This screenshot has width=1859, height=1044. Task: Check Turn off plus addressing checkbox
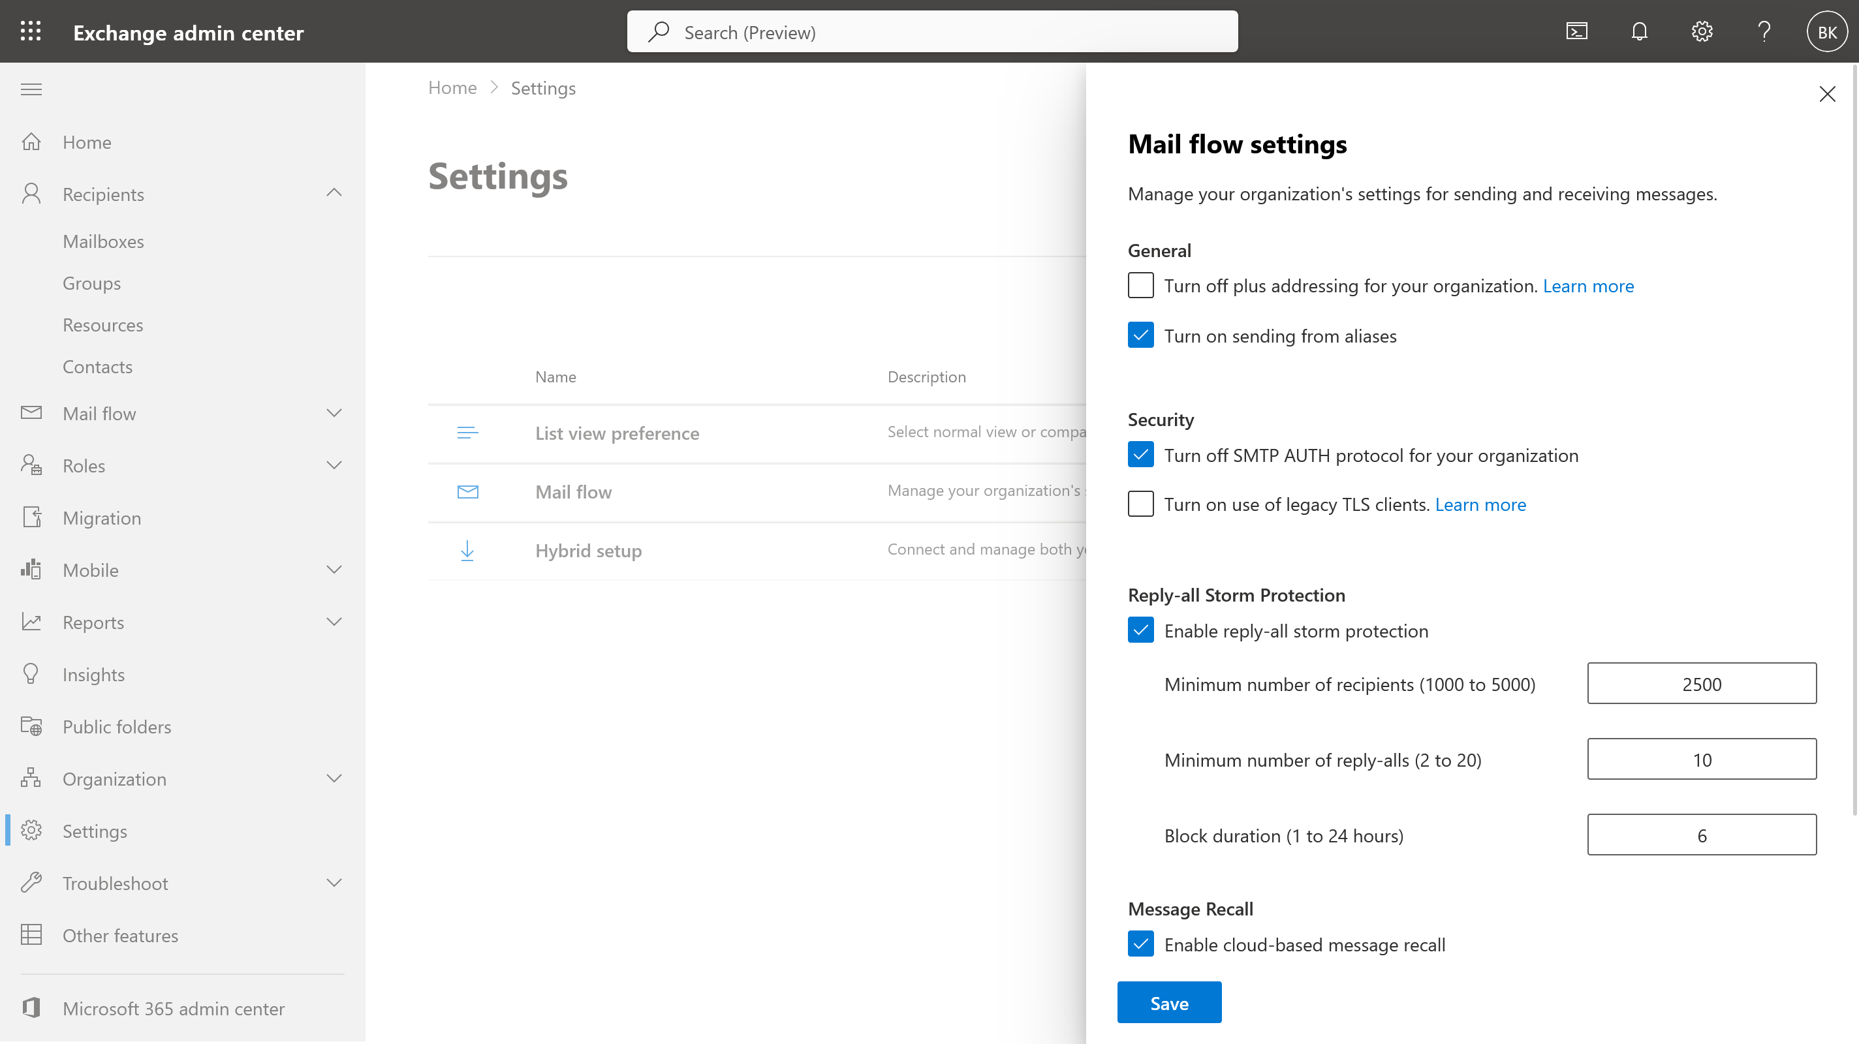1140,286
